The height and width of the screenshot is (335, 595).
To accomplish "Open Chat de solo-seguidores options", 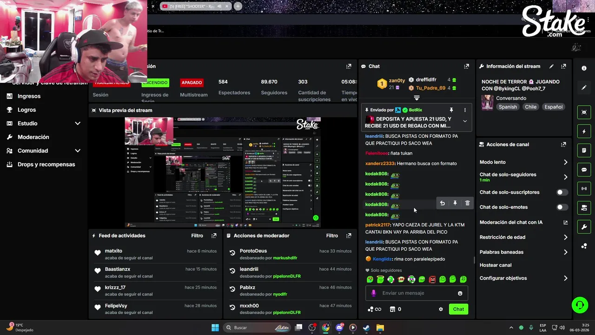I will [524, 177].
